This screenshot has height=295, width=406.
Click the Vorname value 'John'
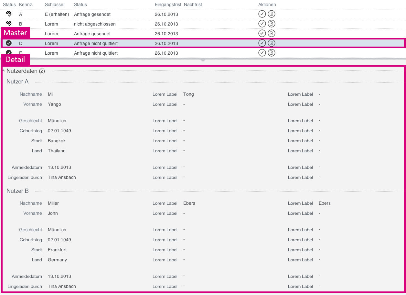coord(53,213)
